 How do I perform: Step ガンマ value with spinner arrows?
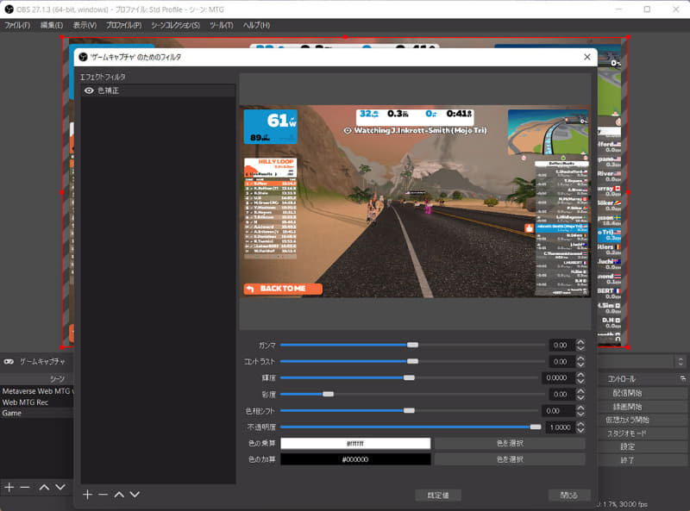point(580,346)
